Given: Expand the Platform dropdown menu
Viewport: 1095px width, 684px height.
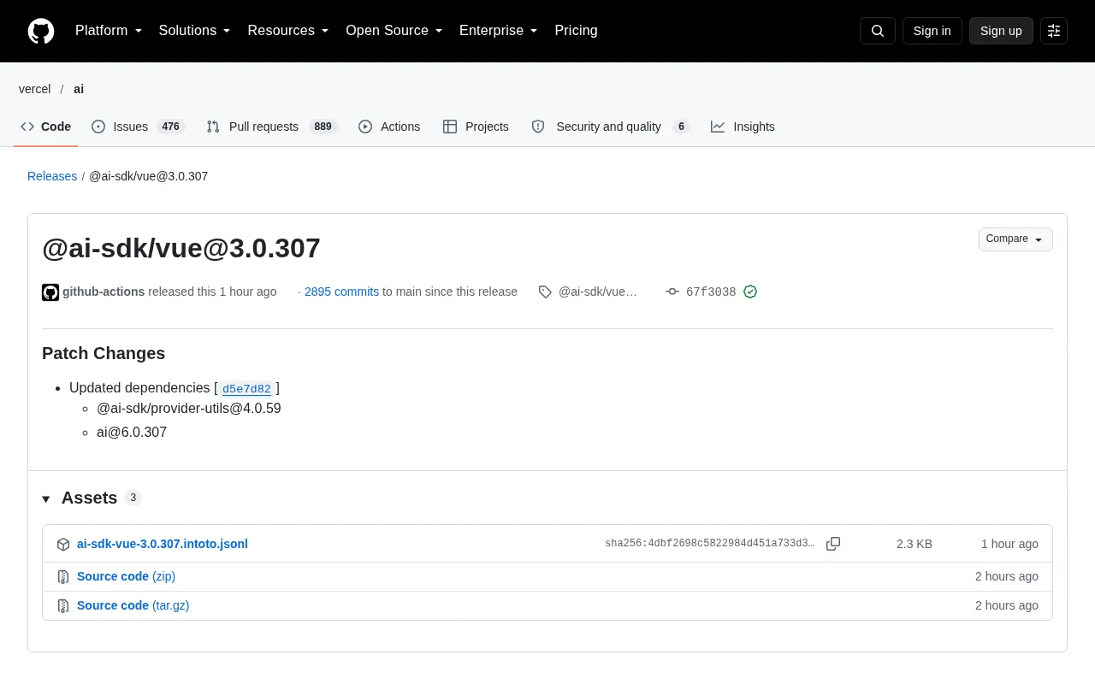Looking at the screenshot, I should (109, 31).
